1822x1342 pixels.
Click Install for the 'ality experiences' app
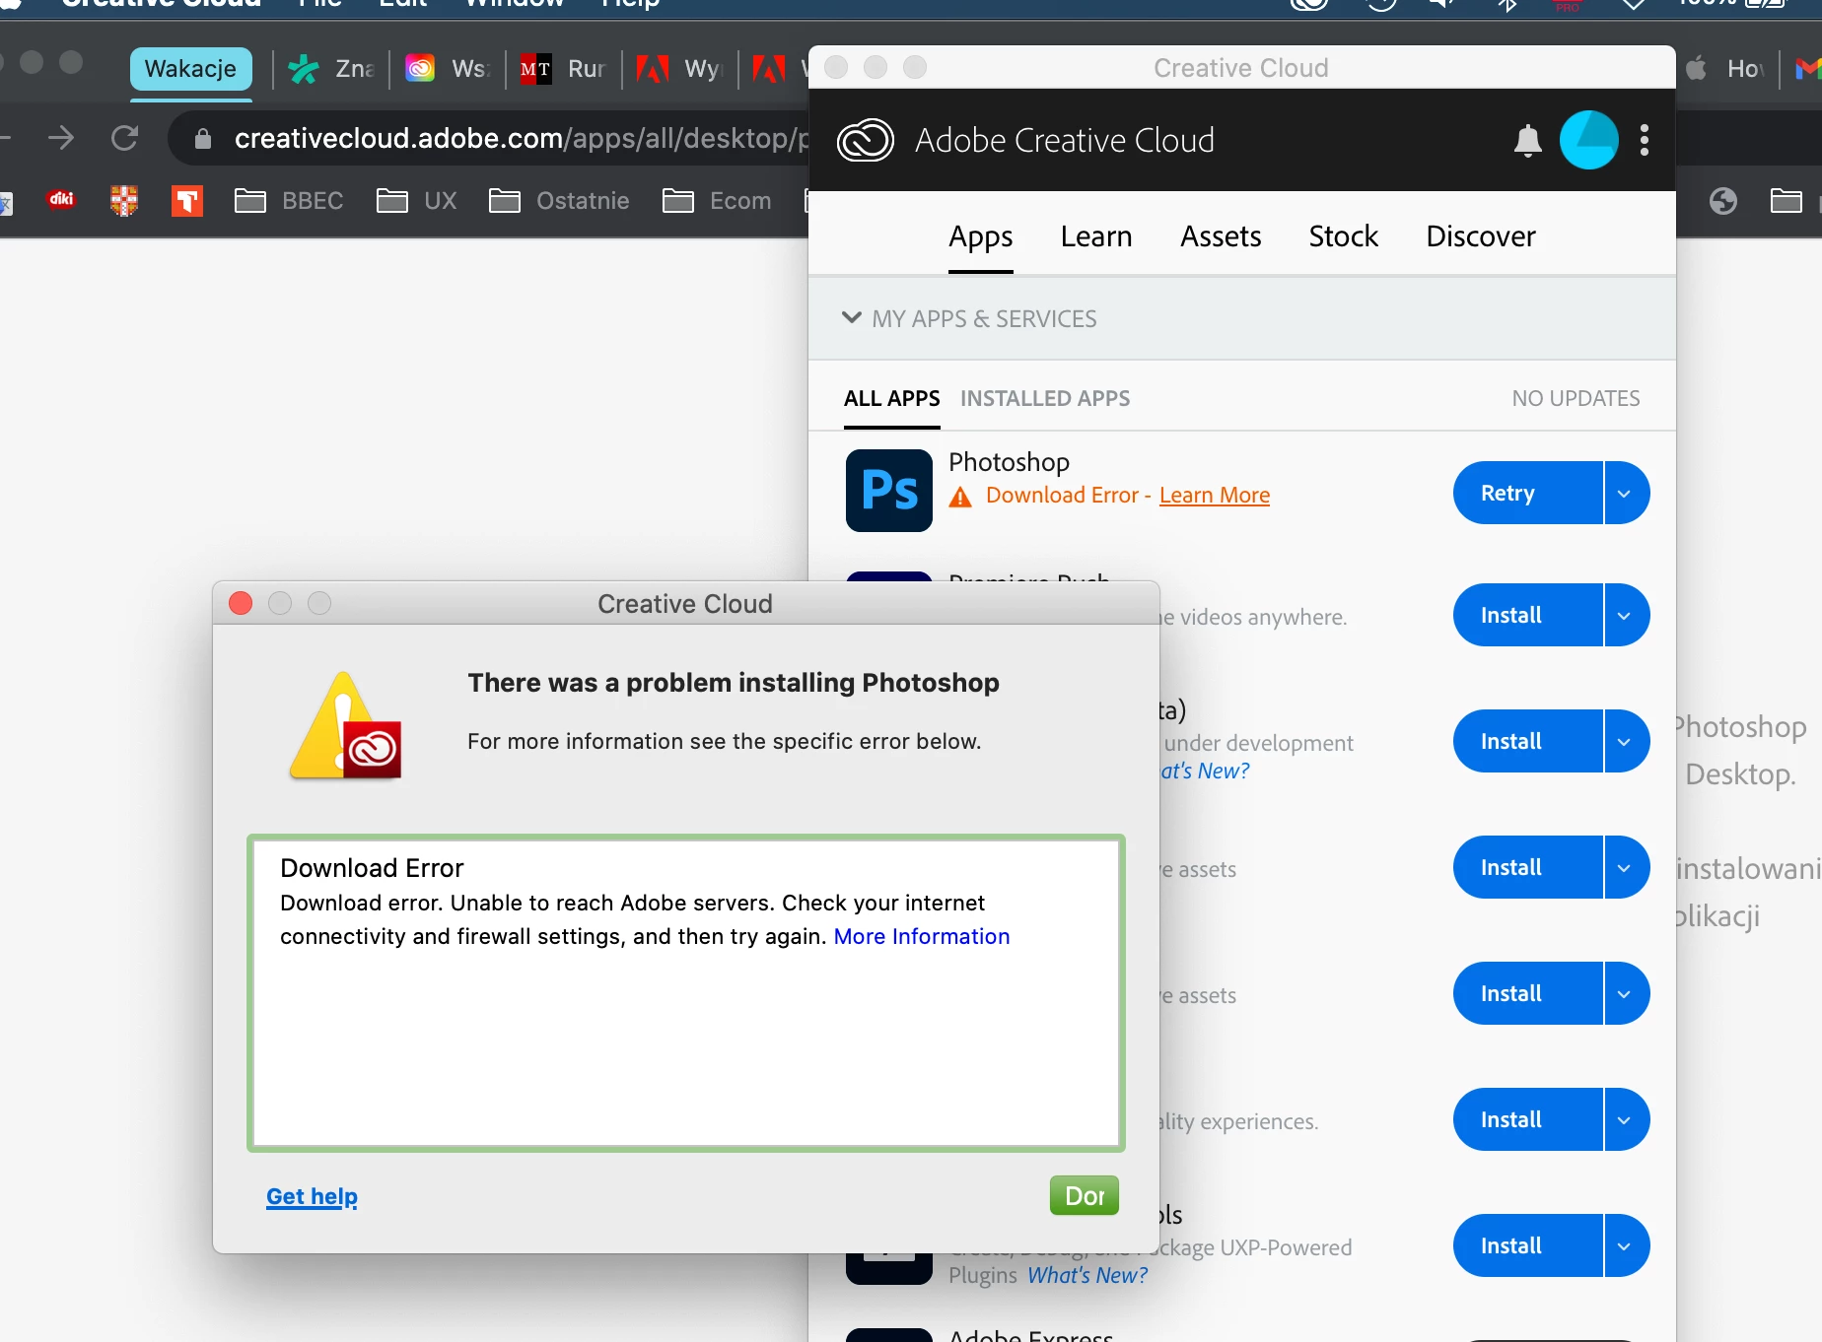[1527, 1119]
